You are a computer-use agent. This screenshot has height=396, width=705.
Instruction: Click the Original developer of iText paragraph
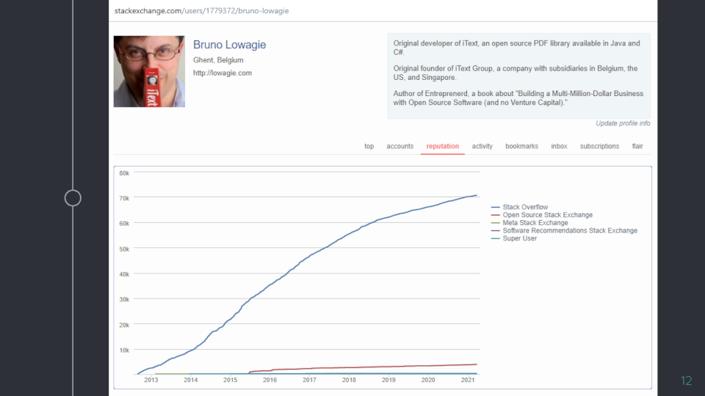tap(516, 48)
